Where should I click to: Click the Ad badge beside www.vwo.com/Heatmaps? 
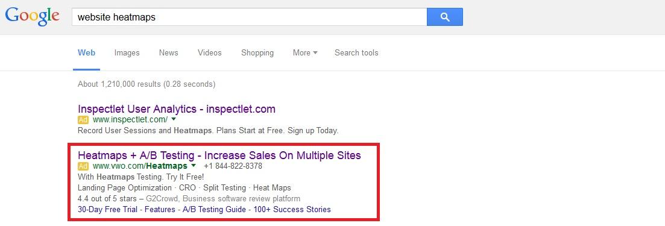pyautogui.click(x=83, y=166)
